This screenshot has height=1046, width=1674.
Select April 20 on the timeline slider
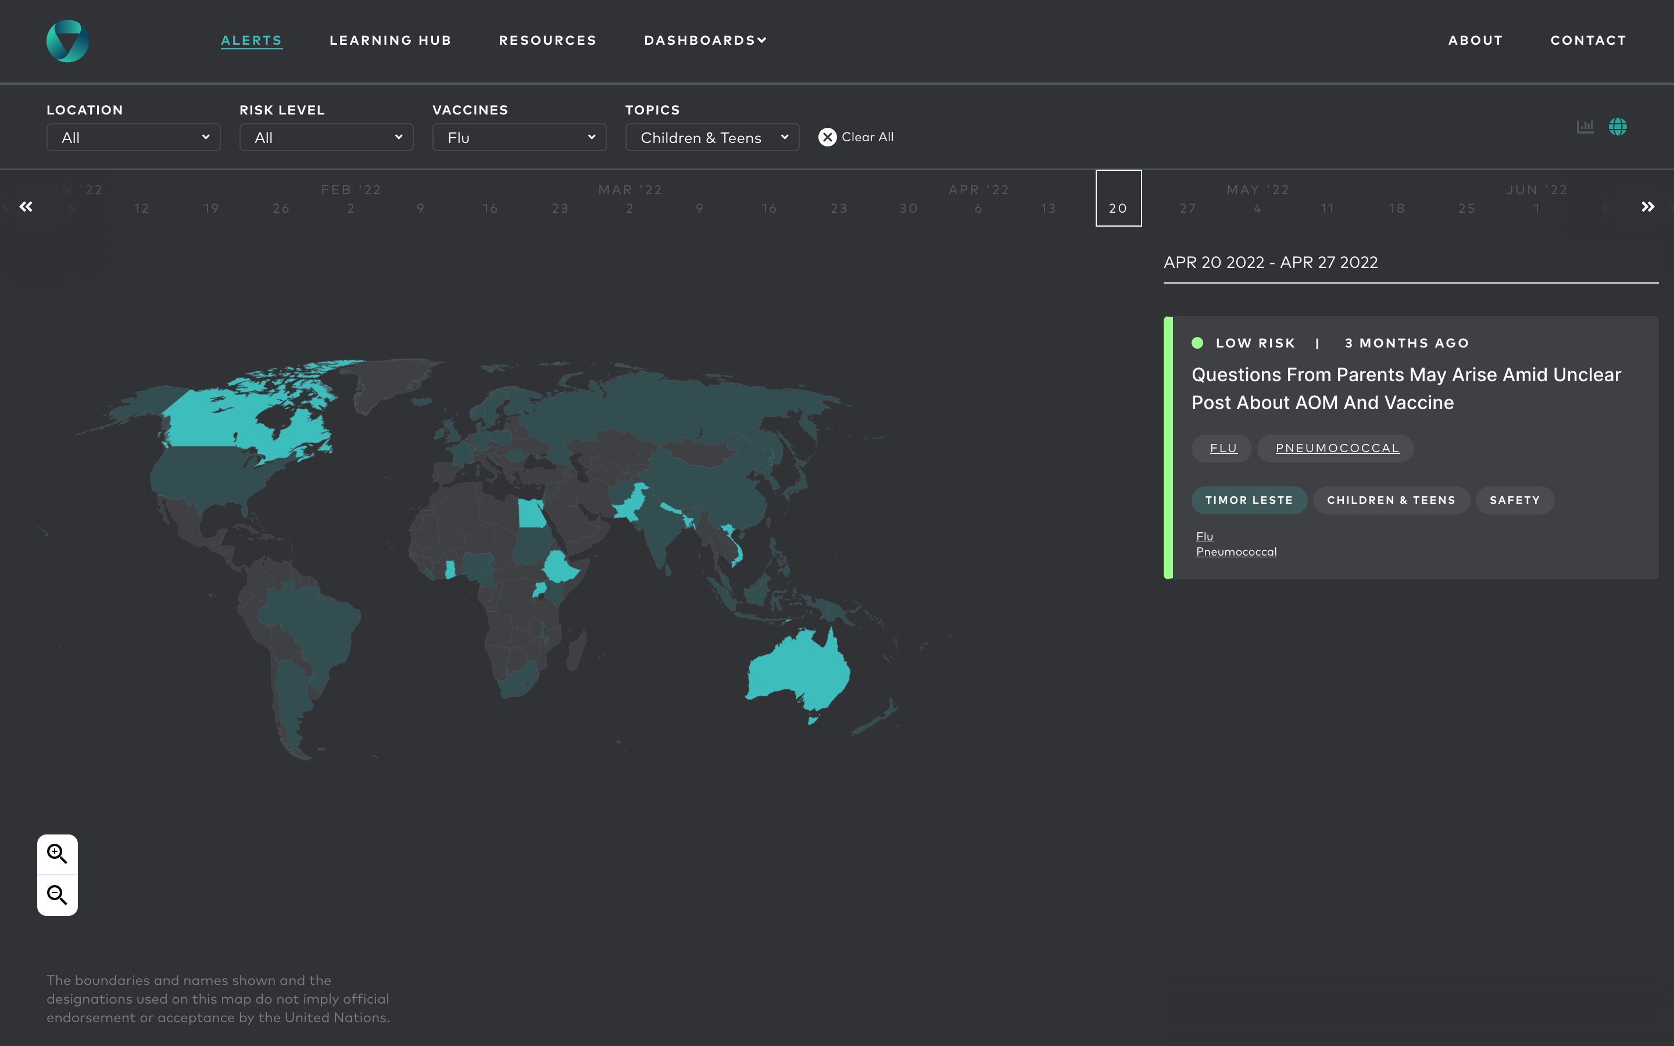tap(1118, 207)
